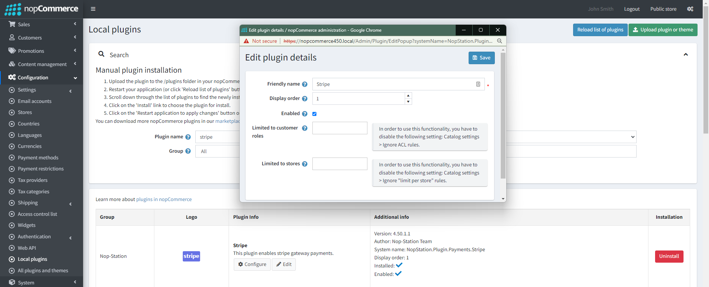Click the Sales cart icon

coord(12,24)
